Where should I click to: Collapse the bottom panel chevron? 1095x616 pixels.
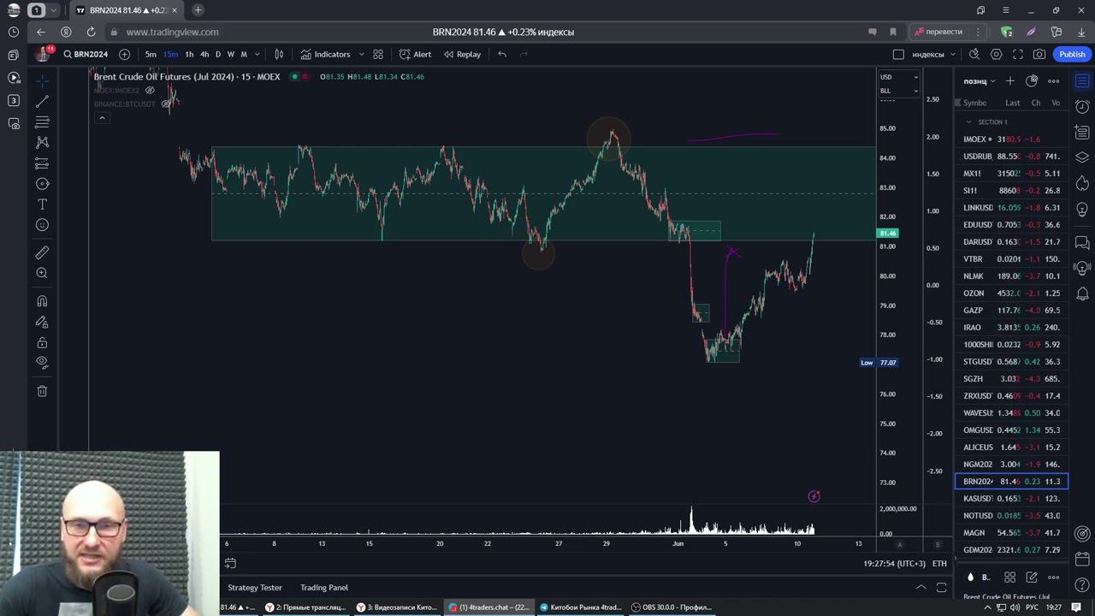point(921,588)
